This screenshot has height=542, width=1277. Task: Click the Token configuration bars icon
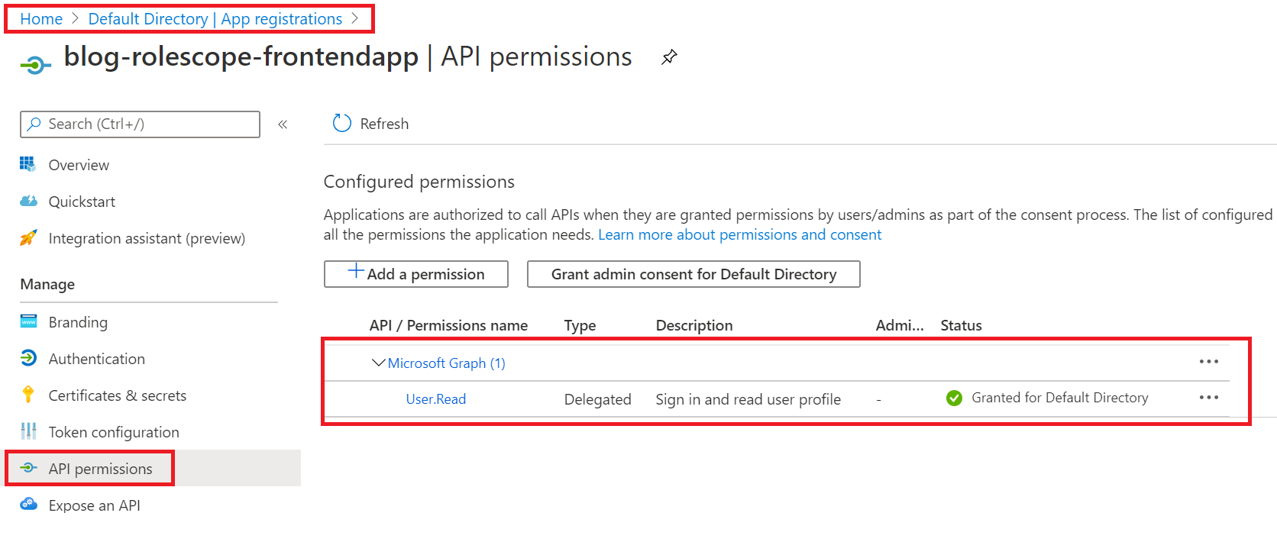[28, 431]
